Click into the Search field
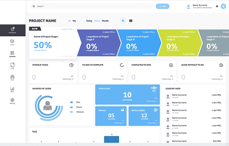 (x=93, y=6)
